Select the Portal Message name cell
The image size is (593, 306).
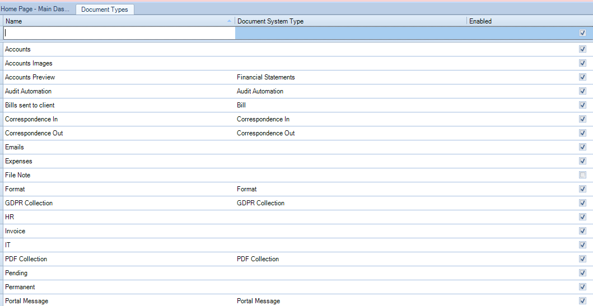point(119,300)
